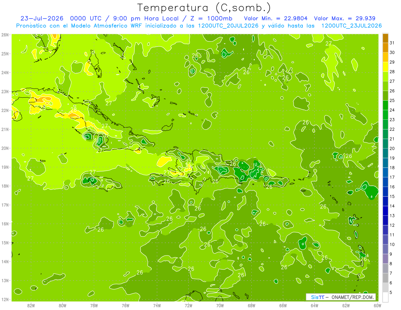401x310 pixels.
Task: Select the initialization time '1200UTC_20JUL2026'
Action: [228, 25]
